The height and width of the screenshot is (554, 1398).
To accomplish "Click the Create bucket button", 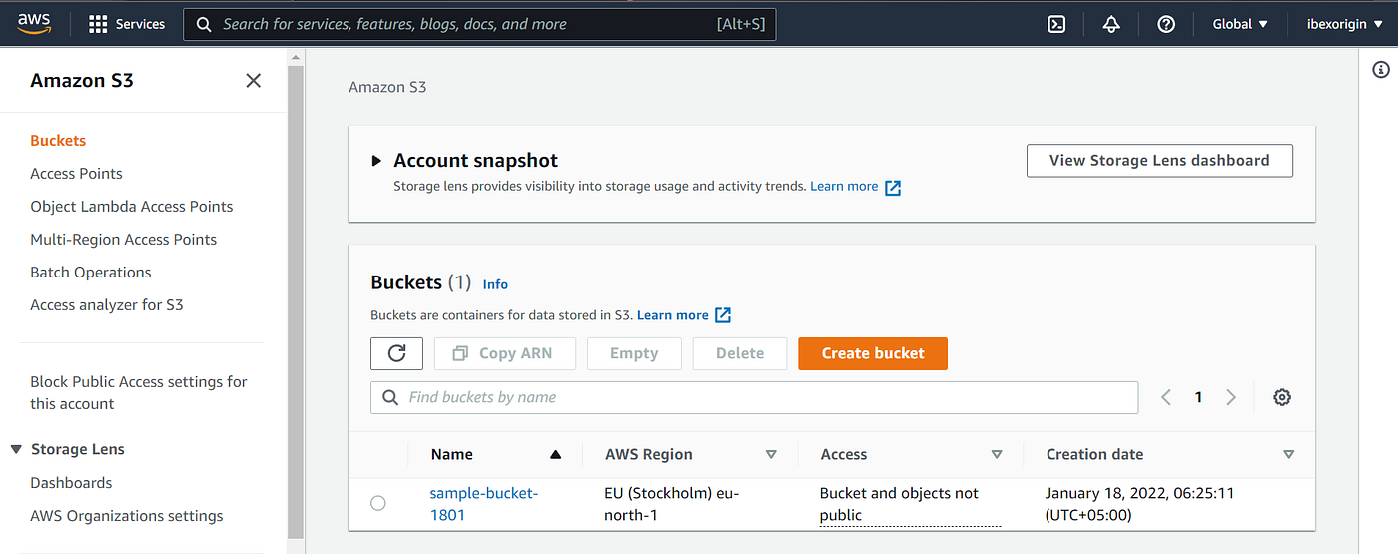I will 873,353.
